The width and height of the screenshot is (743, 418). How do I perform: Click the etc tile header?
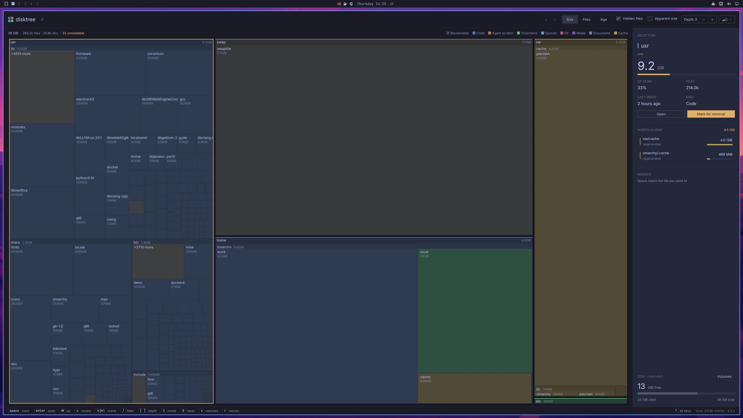tap(581, 401)
